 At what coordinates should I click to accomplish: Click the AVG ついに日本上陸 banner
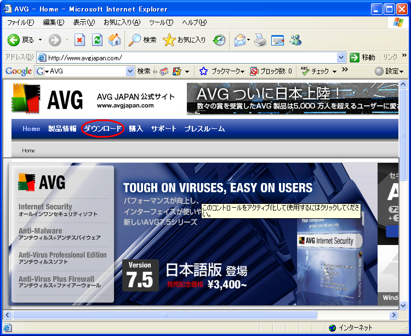pos(293,99)
